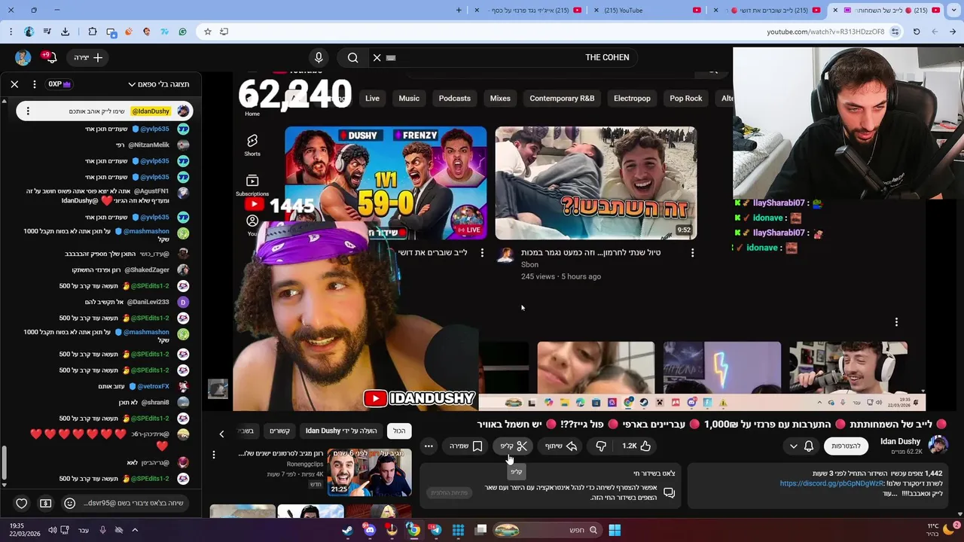Open a new browser tab
Viewport: 964px width, 542px height.
[x=459, y=10]
